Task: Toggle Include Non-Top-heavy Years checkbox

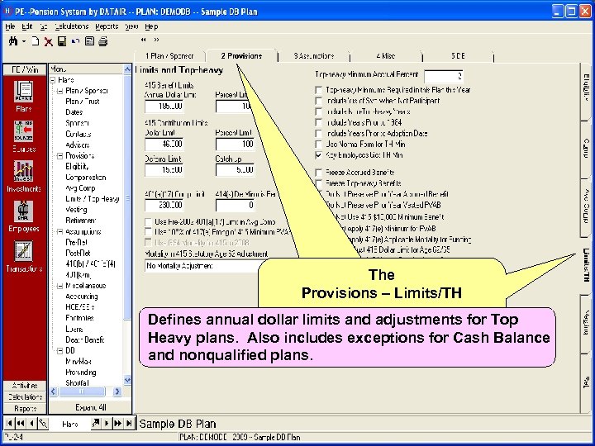Action: pos(319,111)
